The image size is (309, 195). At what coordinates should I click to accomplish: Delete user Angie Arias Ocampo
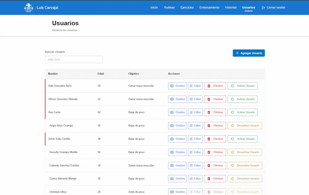(215, 126)
